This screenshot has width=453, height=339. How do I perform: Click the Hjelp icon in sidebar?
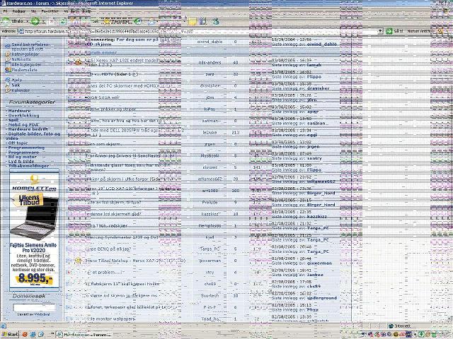tap(8, 80)
